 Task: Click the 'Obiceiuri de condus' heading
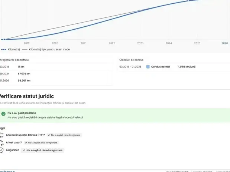[x=131, y=60]
